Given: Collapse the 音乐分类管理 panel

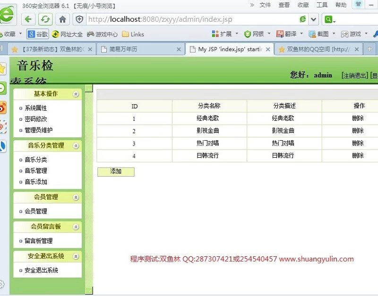Looking at the screenshot, I should point(76,146).
